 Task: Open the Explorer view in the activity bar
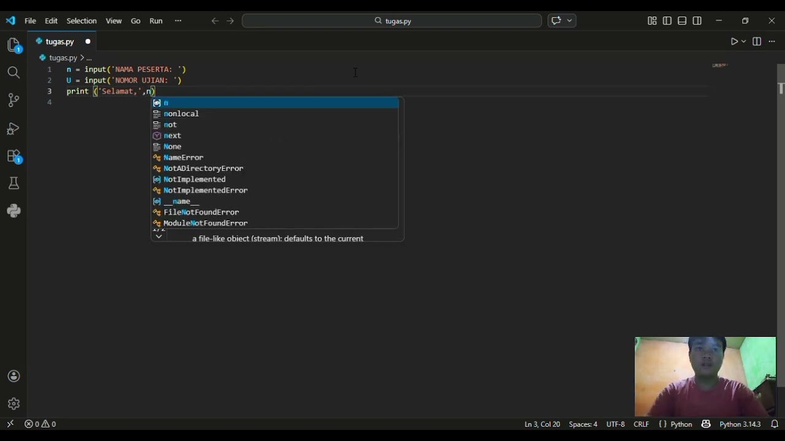coord(13,45)
